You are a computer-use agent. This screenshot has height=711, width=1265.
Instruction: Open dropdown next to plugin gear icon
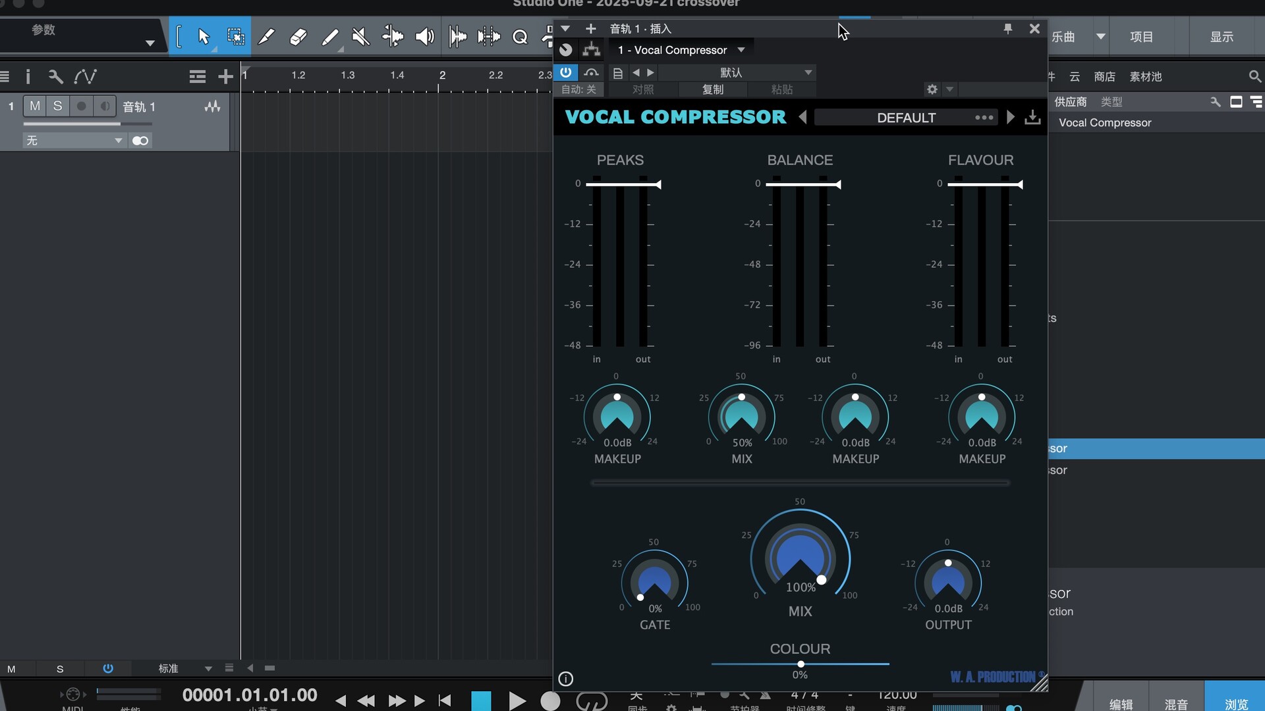(949, 90)
